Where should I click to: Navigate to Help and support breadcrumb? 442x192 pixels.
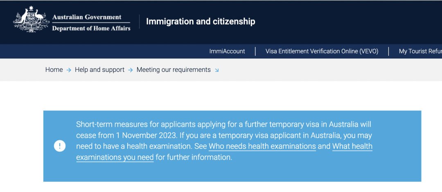pyautogui.click(x=99, y=70)
